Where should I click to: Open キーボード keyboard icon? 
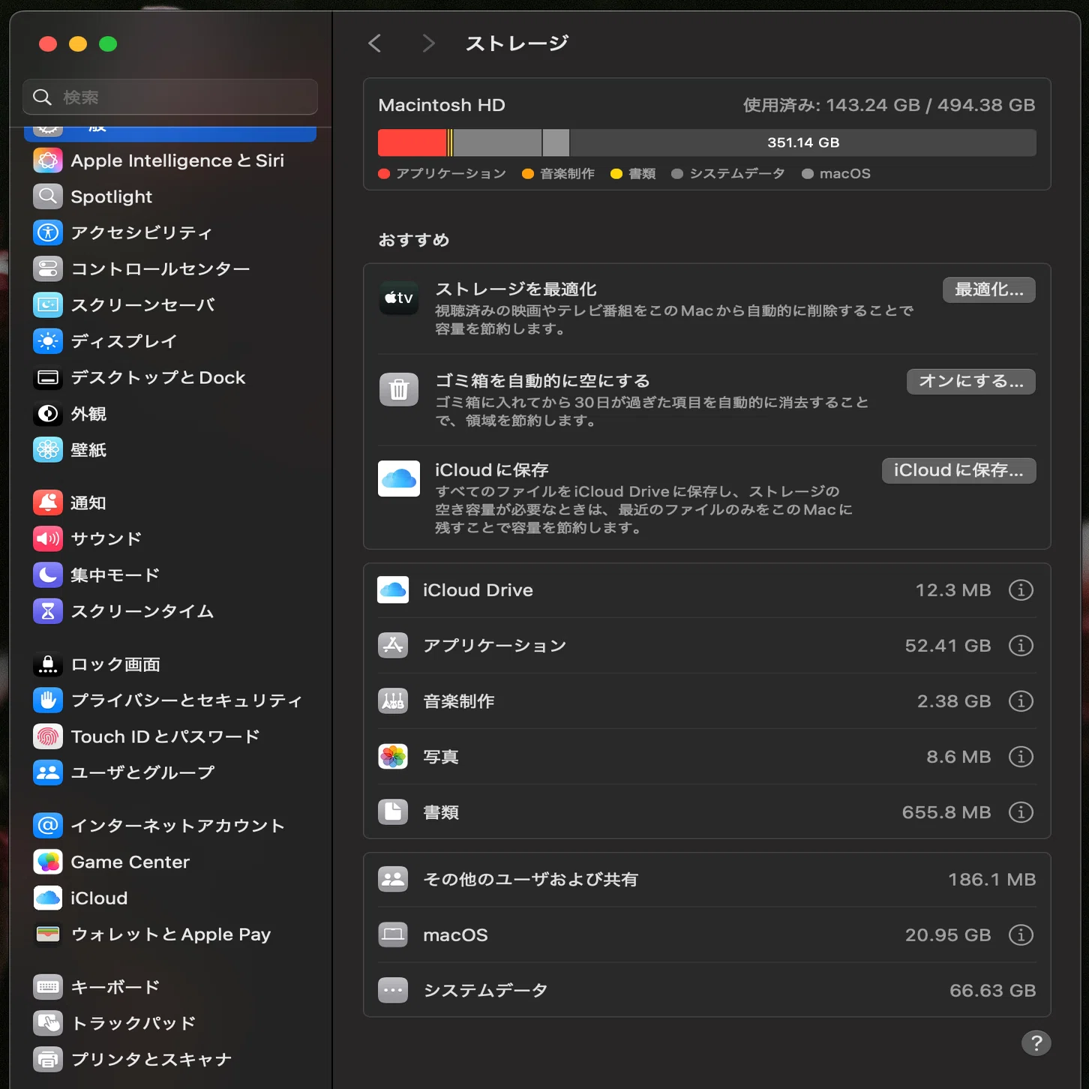(x=48, y=987)
